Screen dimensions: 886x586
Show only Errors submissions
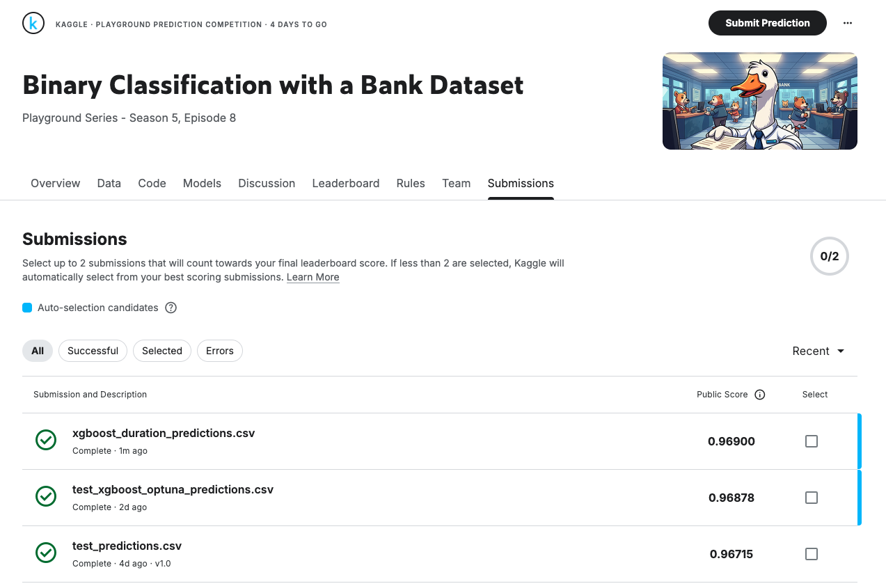(x=219, y=351)
